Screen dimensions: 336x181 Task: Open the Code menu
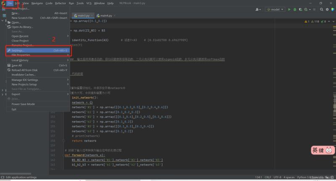[x=49, y=3]
